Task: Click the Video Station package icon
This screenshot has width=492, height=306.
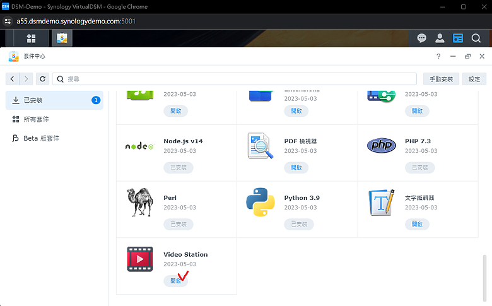Action: pos(140,259)
